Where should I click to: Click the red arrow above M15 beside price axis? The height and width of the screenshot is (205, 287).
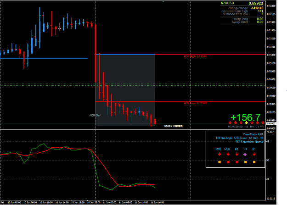click(236, 123)
